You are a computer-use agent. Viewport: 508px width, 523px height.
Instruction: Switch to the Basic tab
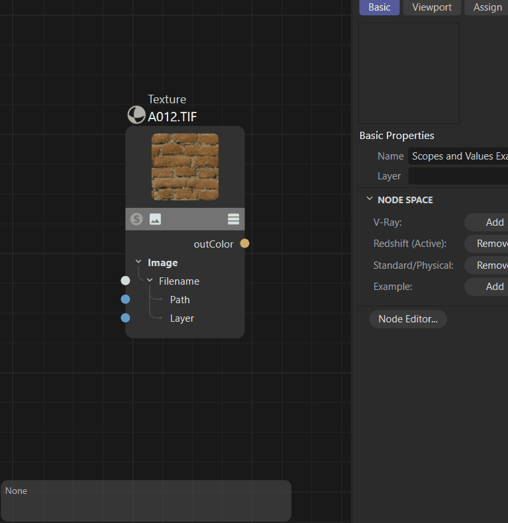[380, 7]
